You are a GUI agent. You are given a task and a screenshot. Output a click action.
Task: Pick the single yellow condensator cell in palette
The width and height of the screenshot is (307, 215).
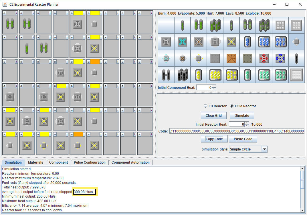point(199,75)
